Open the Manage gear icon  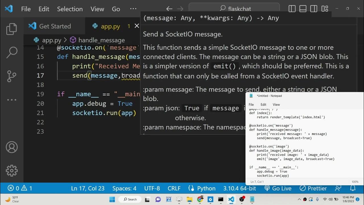tap(12, 171)
